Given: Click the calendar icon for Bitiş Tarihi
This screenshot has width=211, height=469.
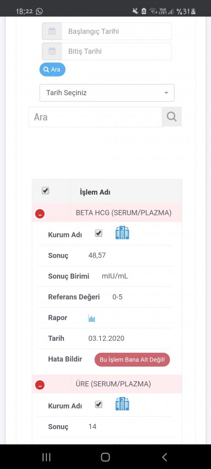Looking at the screenshot, I should tap(52, 51).
